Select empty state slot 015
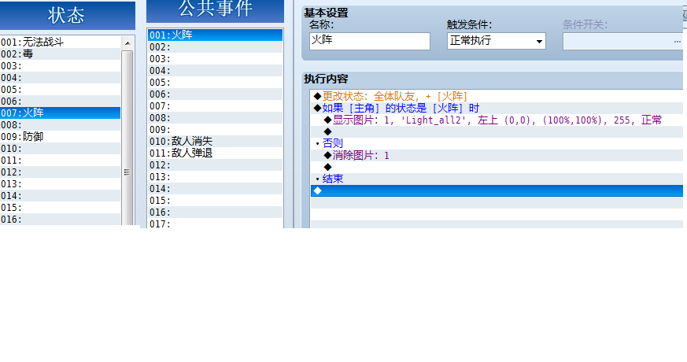Viewport: 687px width, 362px height. pos(61,208)
